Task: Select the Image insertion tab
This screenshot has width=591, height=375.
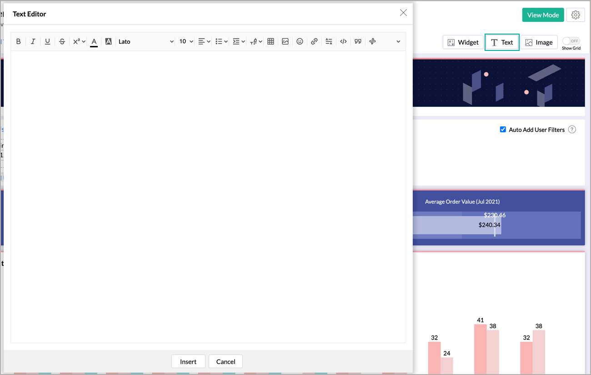Action: coord(539,42)
